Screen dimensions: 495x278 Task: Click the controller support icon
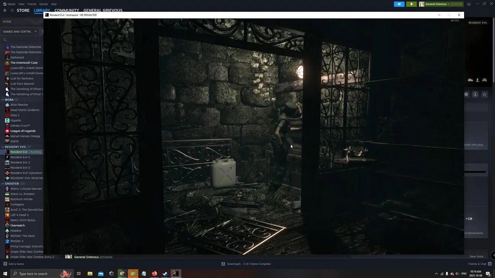(484, 80)
